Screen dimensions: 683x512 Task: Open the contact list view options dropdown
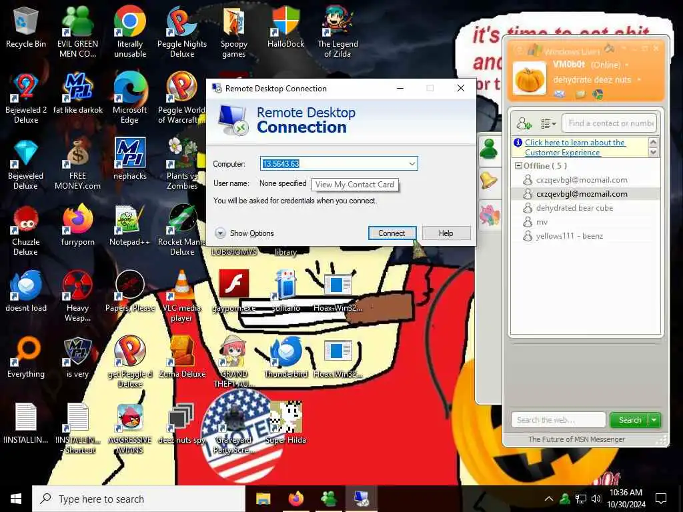548,123
